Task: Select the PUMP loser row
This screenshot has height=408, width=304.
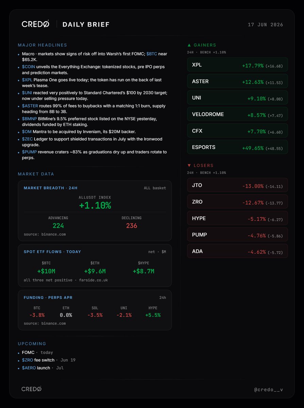Action: (x=237, y=235)
